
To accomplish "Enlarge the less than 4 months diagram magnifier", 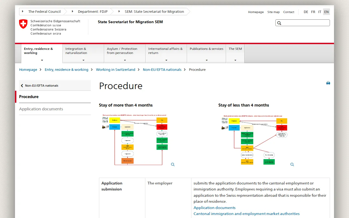I will [x=292, y=164].
